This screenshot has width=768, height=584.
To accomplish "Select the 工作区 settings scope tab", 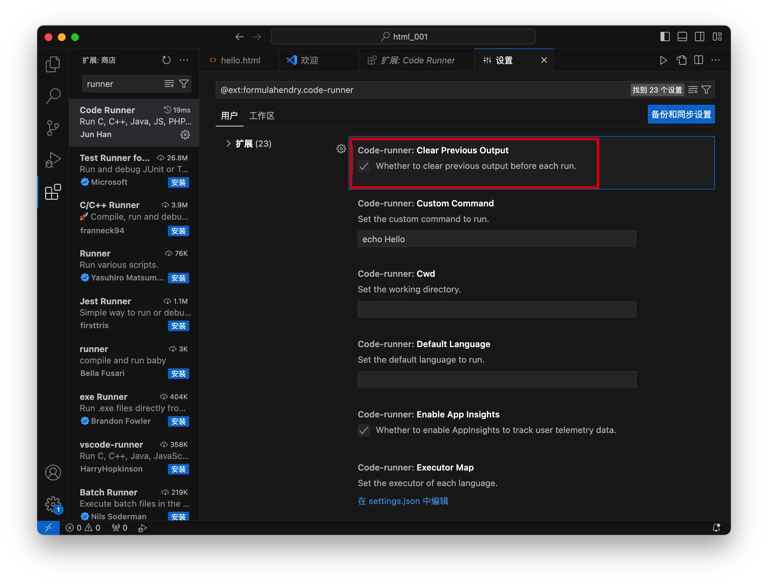I will tap(262, 116).
